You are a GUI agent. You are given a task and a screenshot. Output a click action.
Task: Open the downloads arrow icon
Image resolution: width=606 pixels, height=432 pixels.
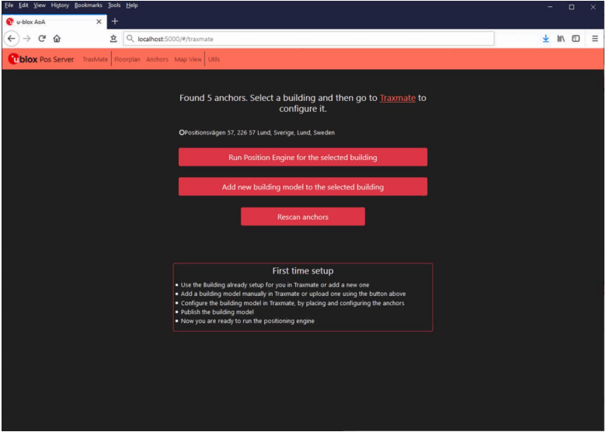click(x=545, y=39)
